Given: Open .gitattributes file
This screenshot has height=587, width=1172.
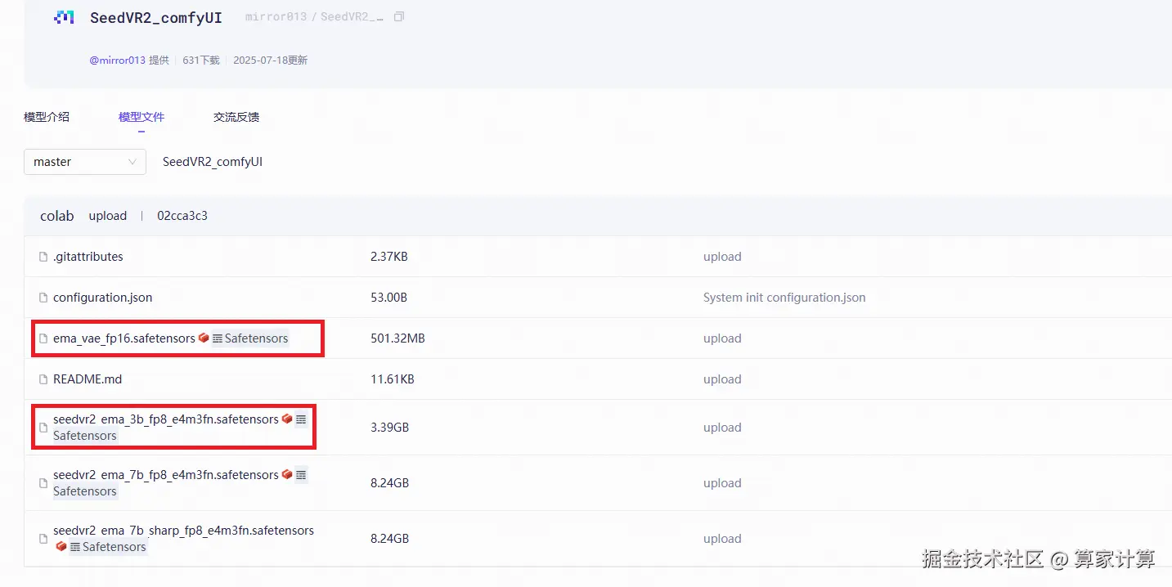Looking at the screenshot, I should coord(88,257).
